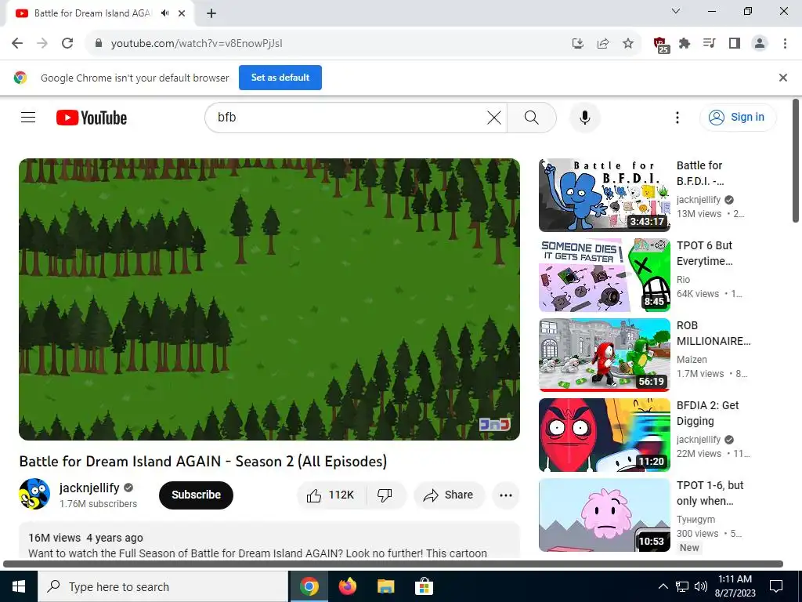Reload the page

tap(67, 44)
